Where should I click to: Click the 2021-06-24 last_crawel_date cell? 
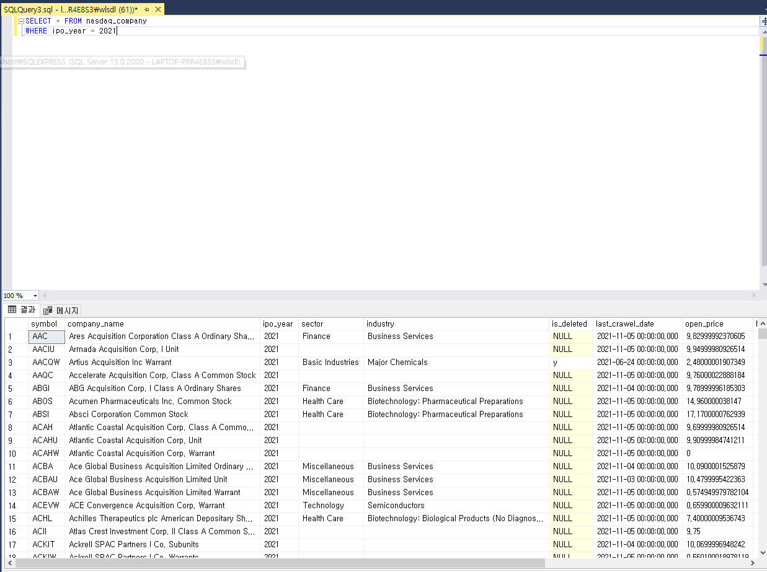coord(638,363)
